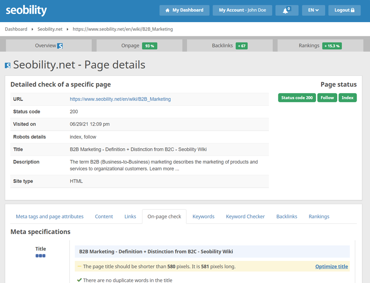Click the title rating blocks icon

coord(40,256)
